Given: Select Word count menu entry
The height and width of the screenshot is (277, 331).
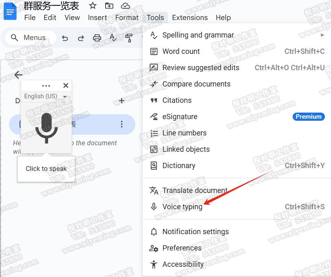Looking at the screenshot, I should pos(237,51).
